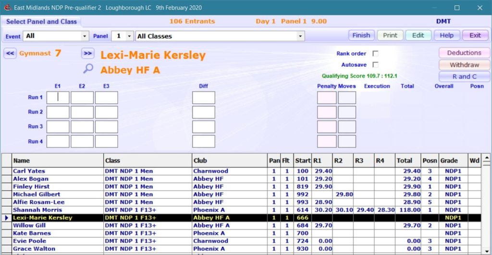The height and width of the screenshot is (255, 492).
Task: Click the application icon in title bar
Action: tap(7, 7)
